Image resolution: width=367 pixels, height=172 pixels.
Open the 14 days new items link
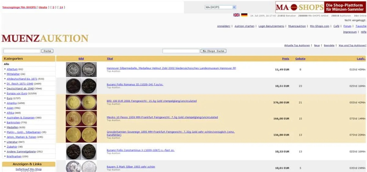point(61,7)
